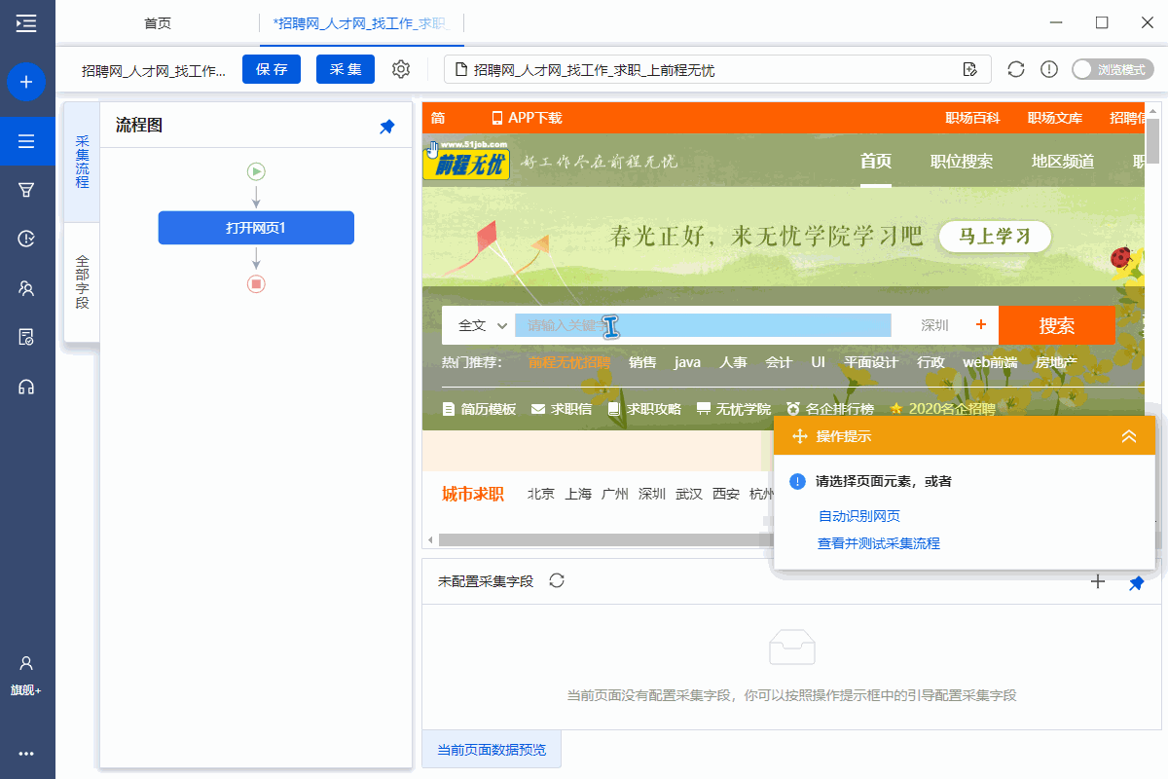Image resolution: width=1168 pixels, height=779 pixels.
Task: Select city 北京 under 城市求职
Action: point(541,494)
